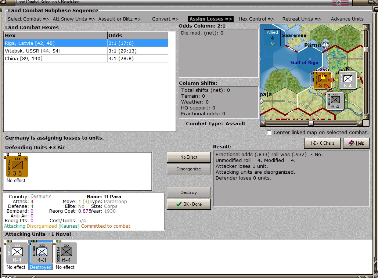The image size is (378, 278).
Task: Open the 1-D-10 Charts
Action: point(322,143)
